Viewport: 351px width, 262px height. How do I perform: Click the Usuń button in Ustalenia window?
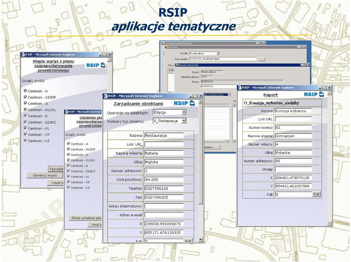[x=95, y=225]
